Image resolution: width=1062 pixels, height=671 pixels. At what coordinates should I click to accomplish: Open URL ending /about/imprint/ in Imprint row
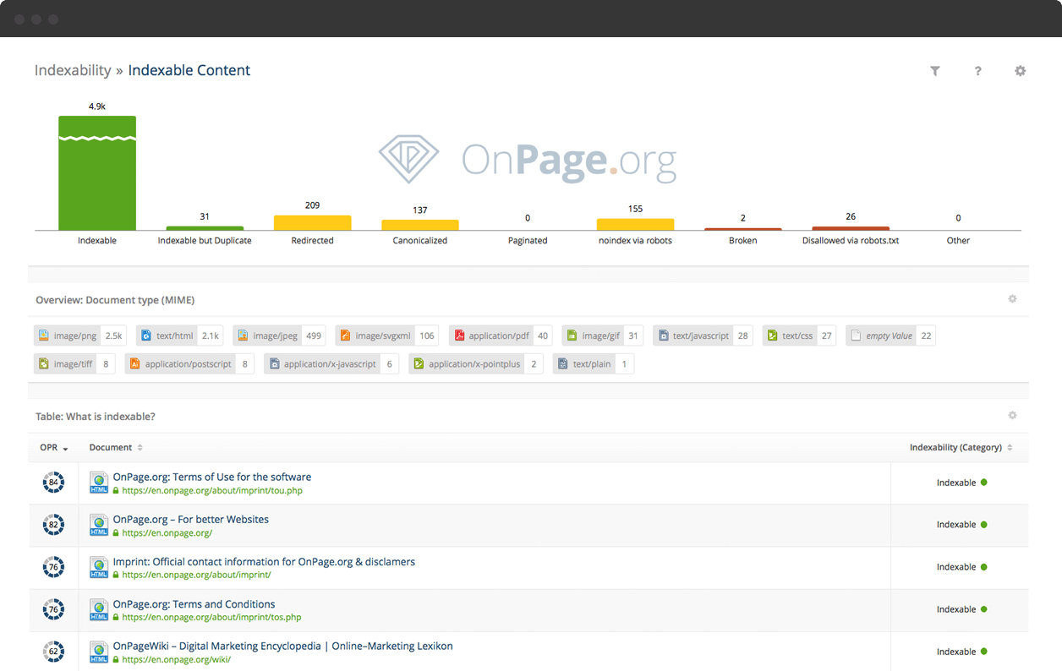tap(196, 575)
